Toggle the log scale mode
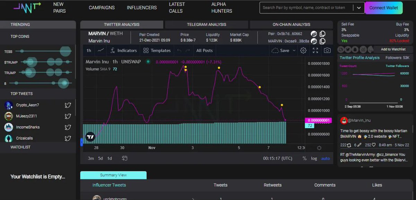This screenshot has width=416, height=200. click(314, 159)
